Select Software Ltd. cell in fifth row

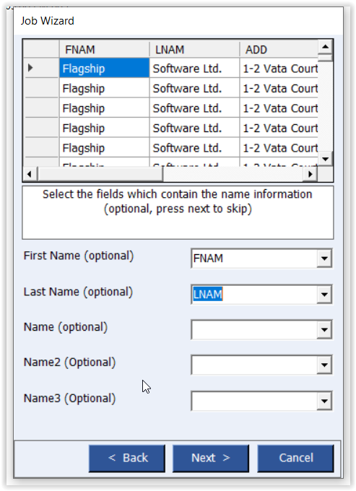[194, 147]
